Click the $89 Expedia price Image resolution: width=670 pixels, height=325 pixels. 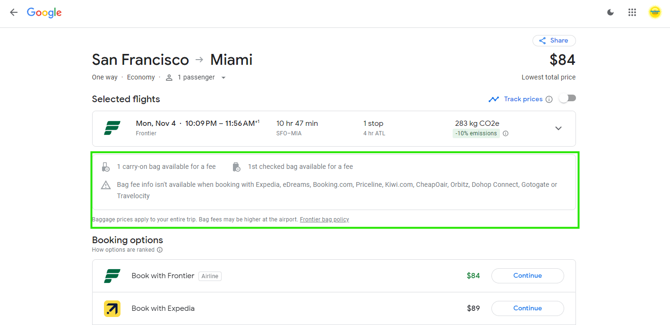tap(473, 308)
